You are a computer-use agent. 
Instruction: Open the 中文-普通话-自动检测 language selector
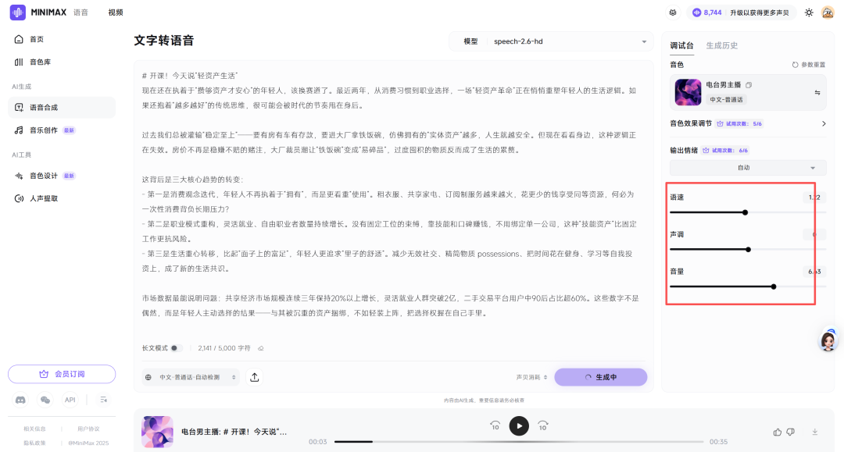(x=191, y=377)
